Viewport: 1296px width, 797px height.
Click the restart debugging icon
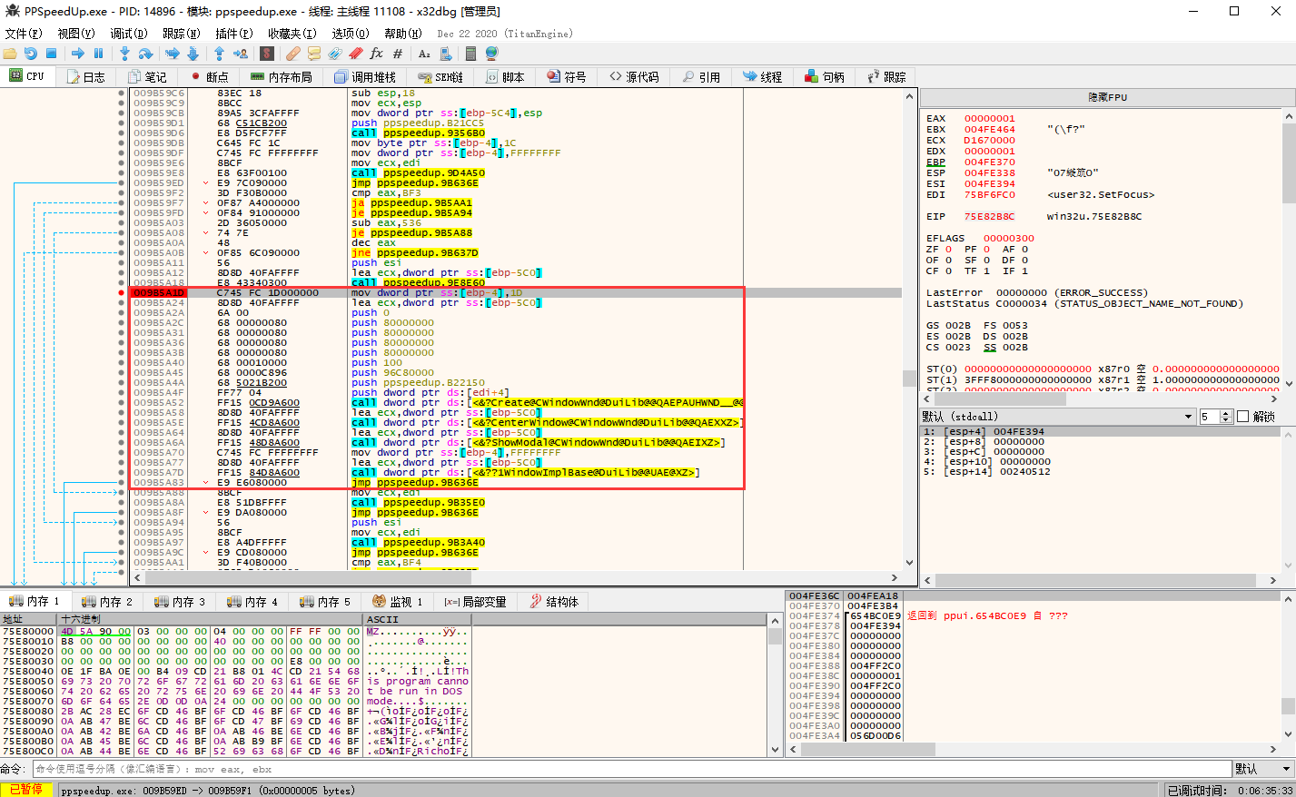click(x=31, y=54)
